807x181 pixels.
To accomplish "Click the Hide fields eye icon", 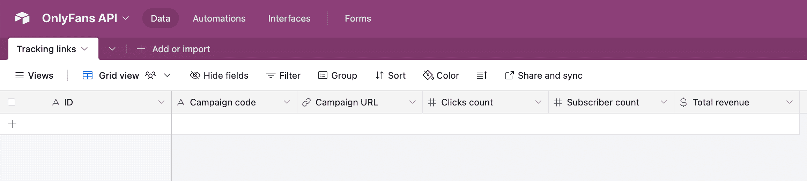I will (195, 75).
